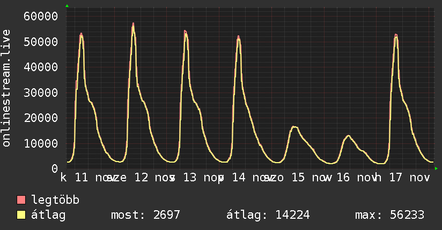Select the átlag legend label beside yellow swatch
Viewport: 442px width, 230px height.
tap(48, 215)
